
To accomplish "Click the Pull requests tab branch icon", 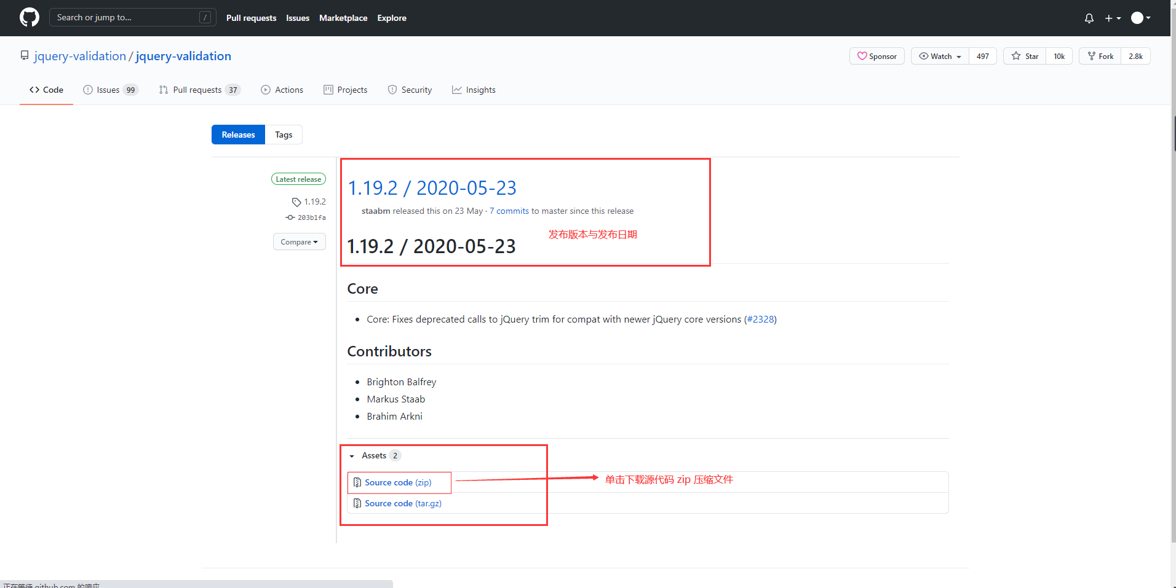I will point(164,90).
